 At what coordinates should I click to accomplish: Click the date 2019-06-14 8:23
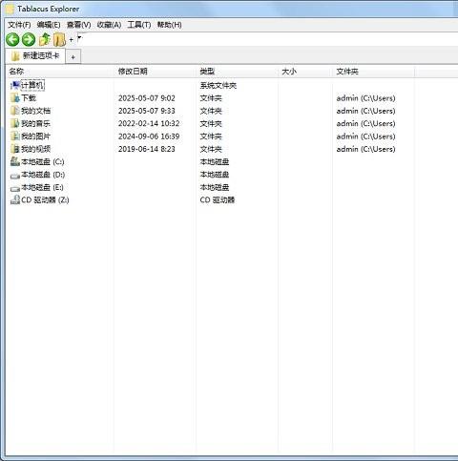(x=147, y=149)
